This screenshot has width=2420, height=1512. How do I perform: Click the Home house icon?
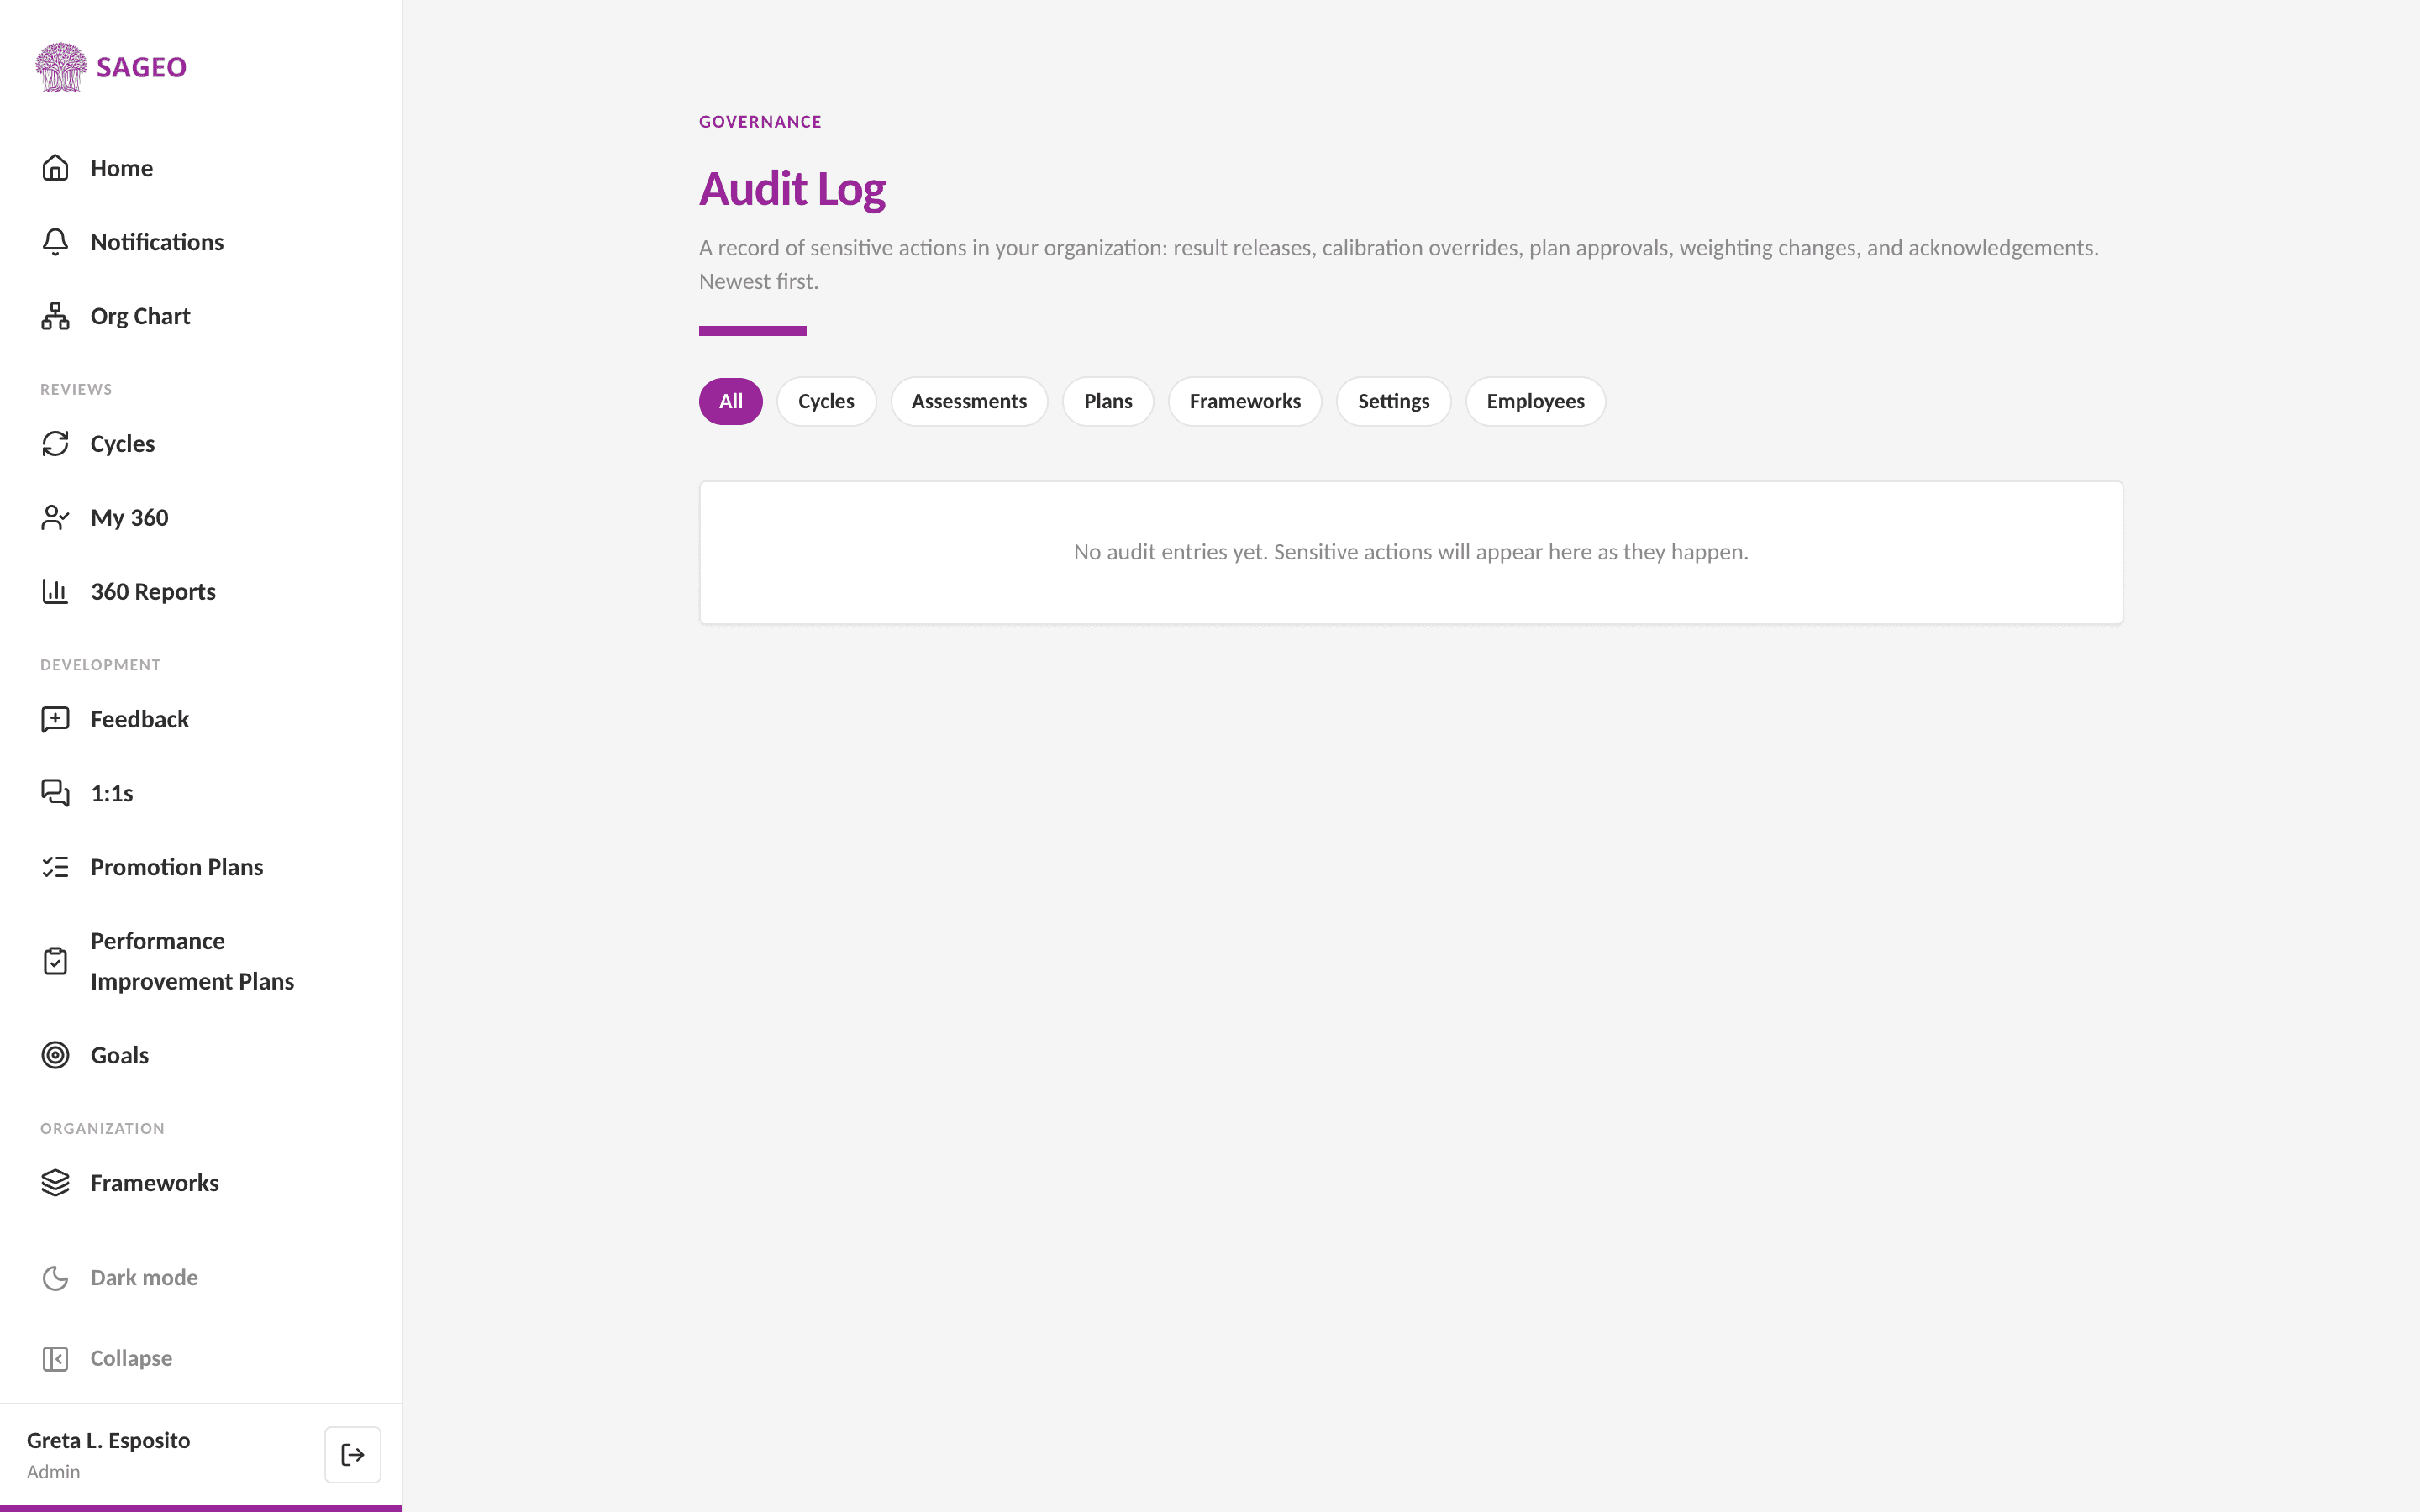point(55,168)
